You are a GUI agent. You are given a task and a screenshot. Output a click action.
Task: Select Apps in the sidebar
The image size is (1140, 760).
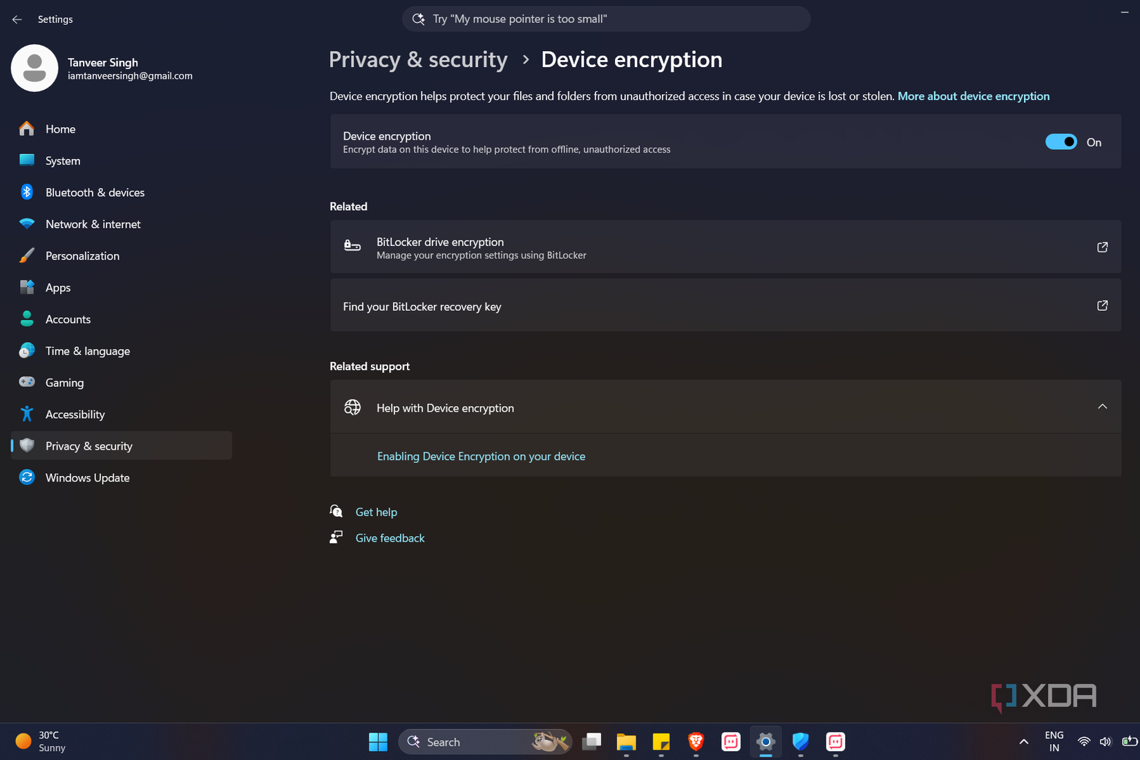point(122,288)
